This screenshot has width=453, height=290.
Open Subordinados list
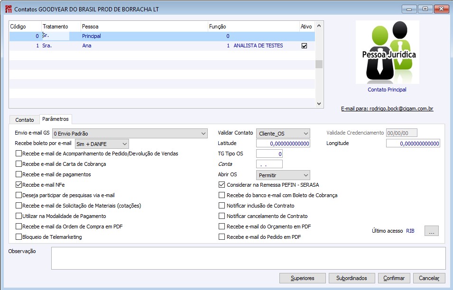352,278
